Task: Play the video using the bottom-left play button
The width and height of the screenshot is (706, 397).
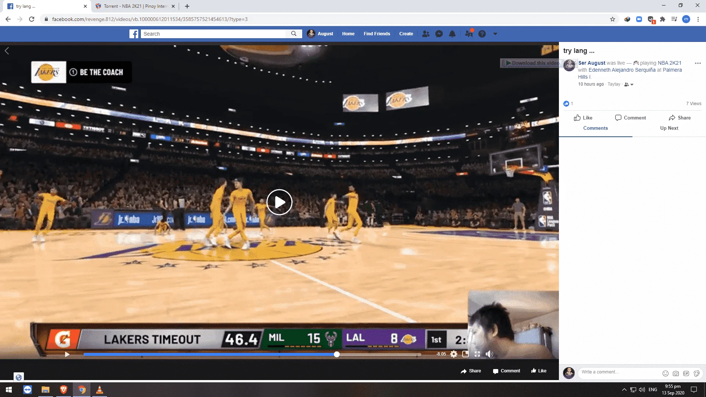Action: pyautogui.click(x=67, y=354)
